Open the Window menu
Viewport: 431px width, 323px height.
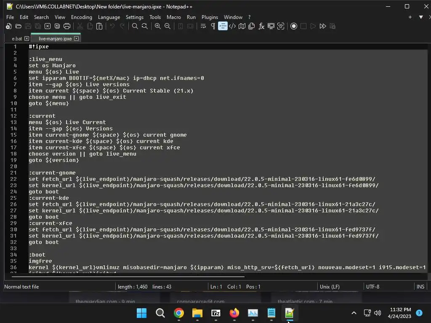[233, 17]
